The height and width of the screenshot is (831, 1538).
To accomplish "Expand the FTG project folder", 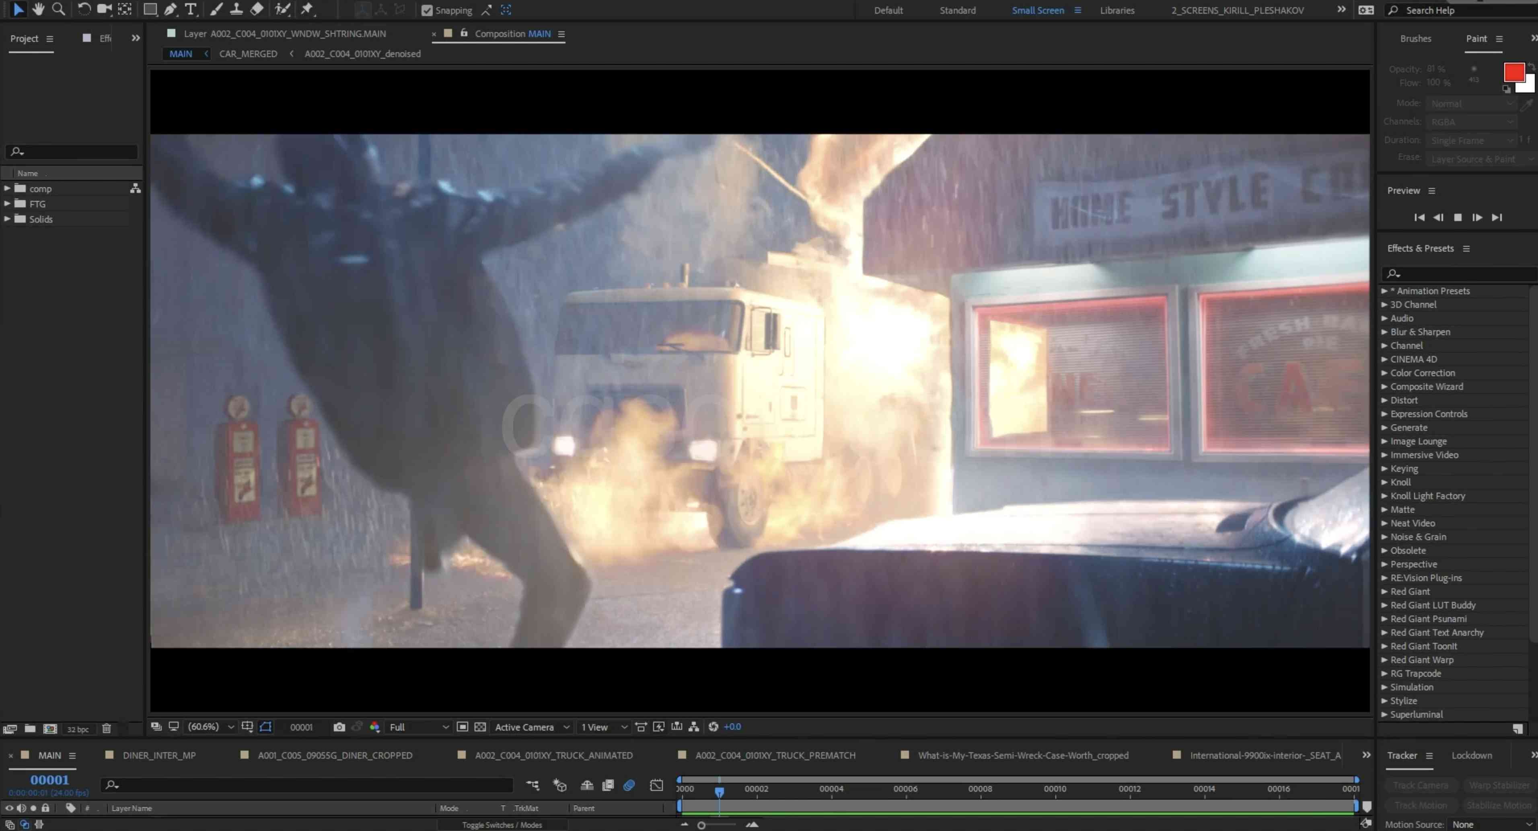I will point(7,203).
